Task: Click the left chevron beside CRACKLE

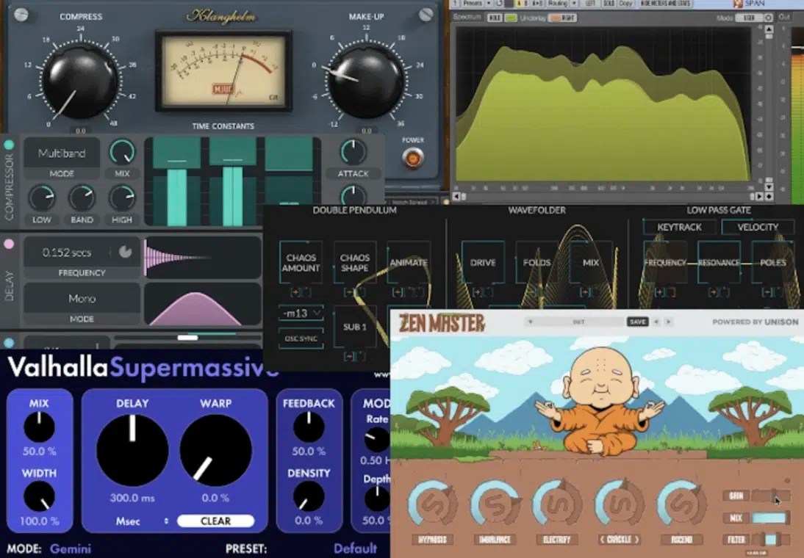Action: click(602, 540)
